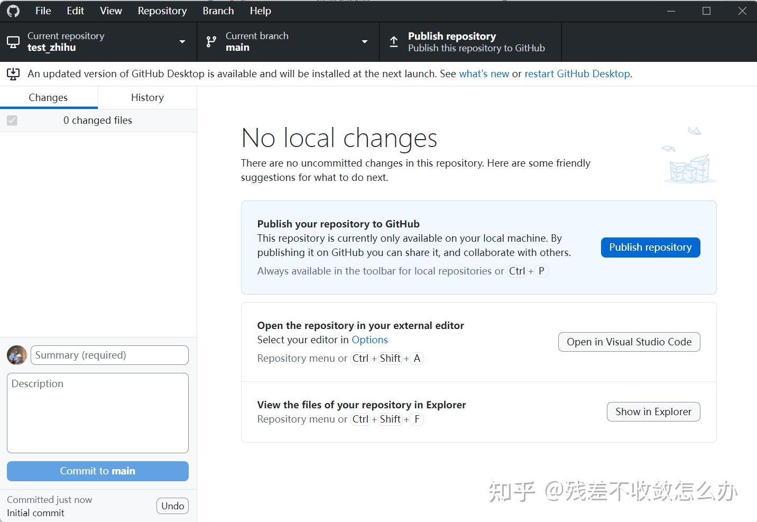
Task: Click the Publish repository button
Action: pyautogui.click(x=650, y=247)
